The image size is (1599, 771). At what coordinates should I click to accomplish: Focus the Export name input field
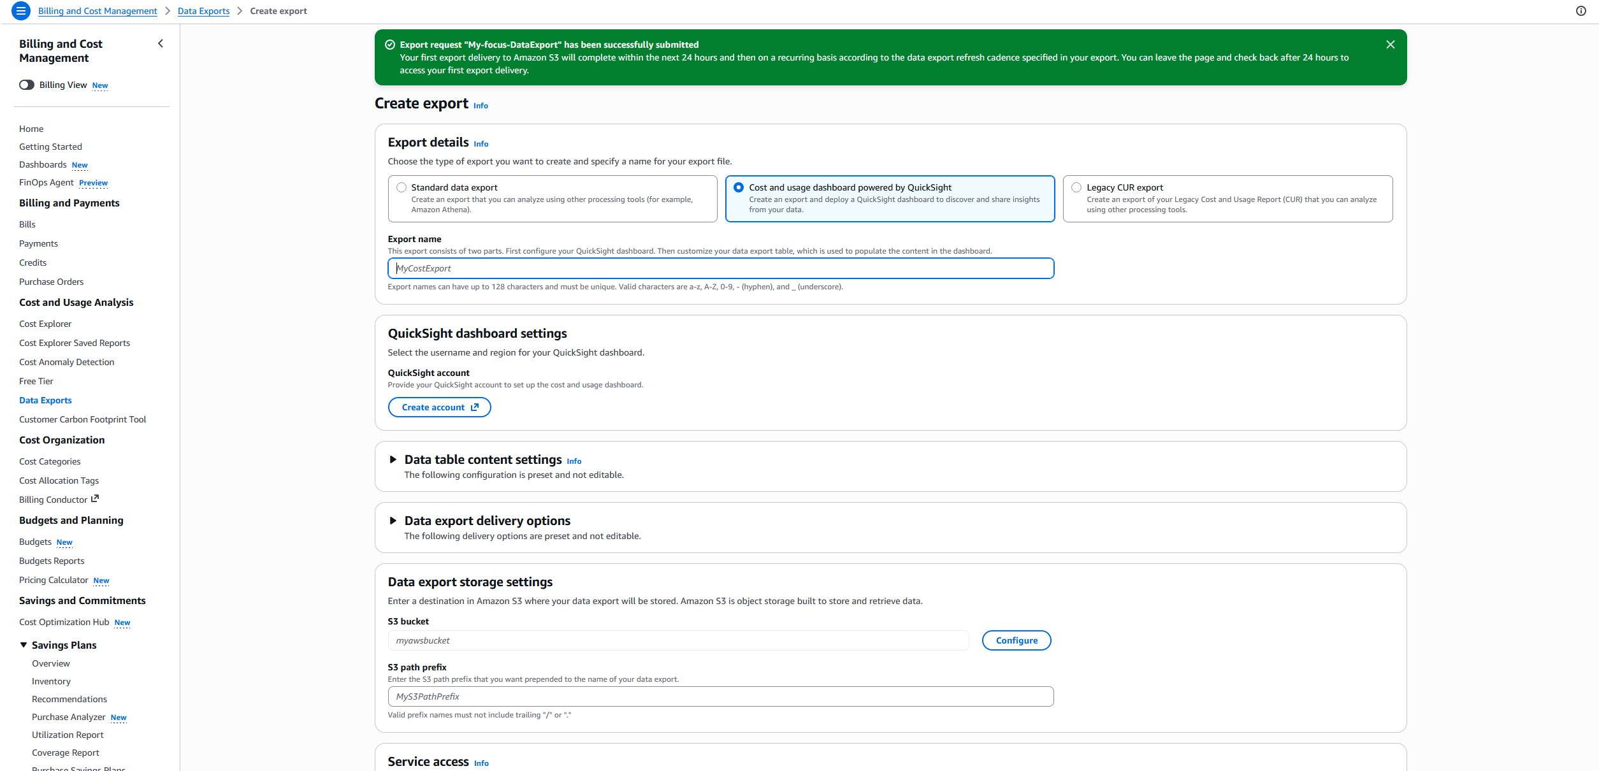[721, 268]
